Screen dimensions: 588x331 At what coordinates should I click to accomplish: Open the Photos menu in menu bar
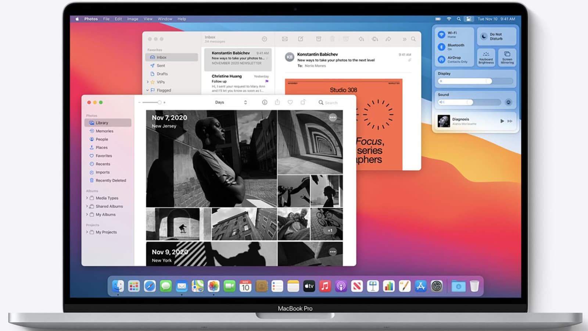pyautogui.click(x=91, y=19)
